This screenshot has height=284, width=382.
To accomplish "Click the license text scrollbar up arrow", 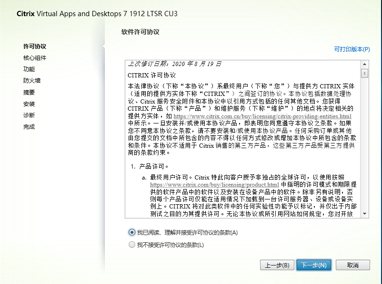I will point(365,64).
